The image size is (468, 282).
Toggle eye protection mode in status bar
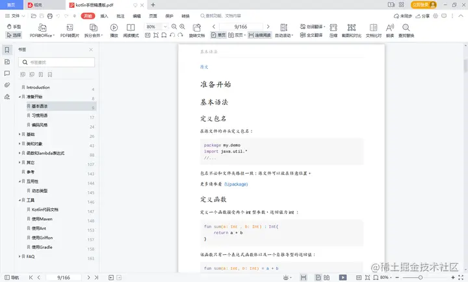[x=287, y=277]
